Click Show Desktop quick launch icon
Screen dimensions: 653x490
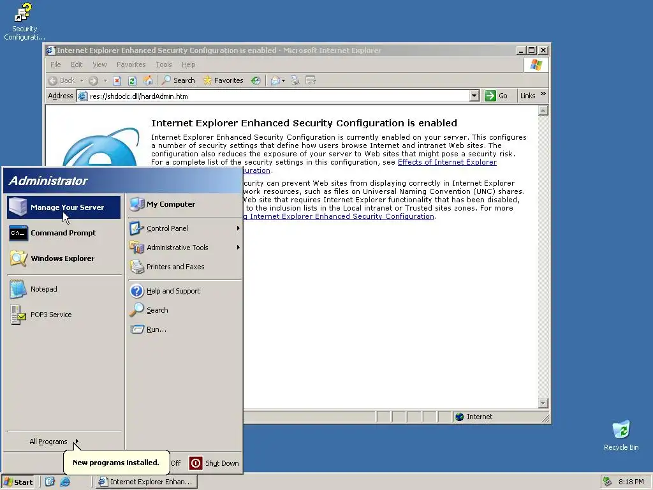pyautogui.click(x=50, y=482)
